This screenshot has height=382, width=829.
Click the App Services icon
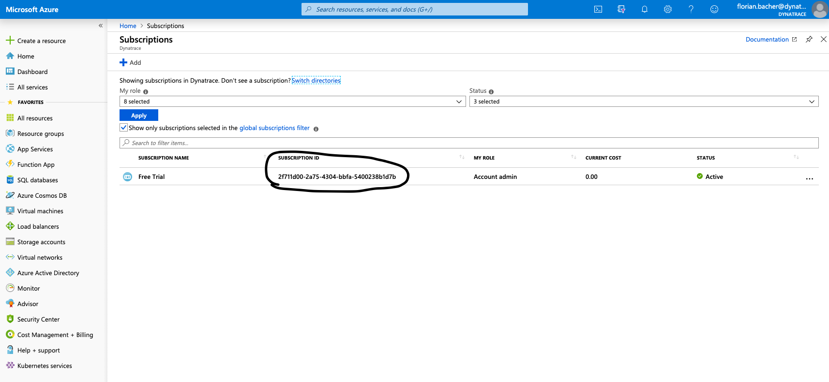[x=10, y=149]
